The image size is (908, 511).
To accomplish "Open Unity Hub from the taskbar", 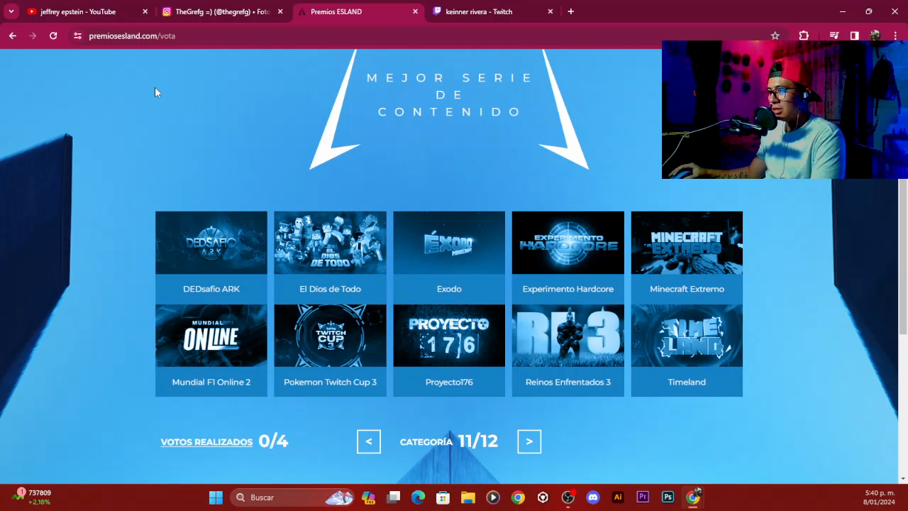I will [x=543, y=498].
